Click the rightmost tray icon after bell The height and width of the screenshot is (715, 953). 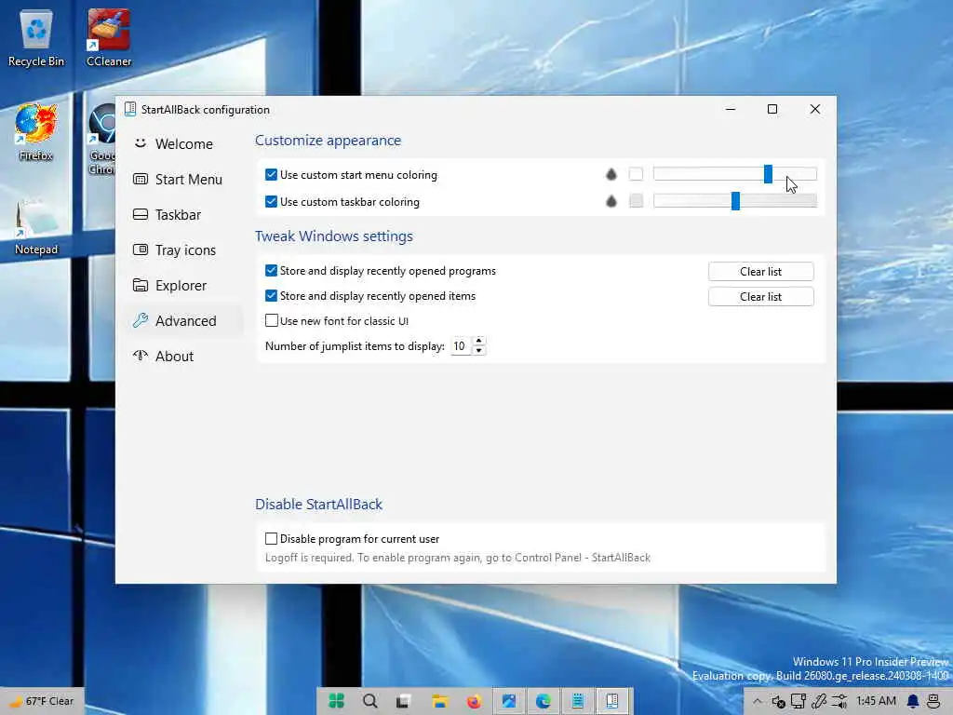click(x=933, y=701)
